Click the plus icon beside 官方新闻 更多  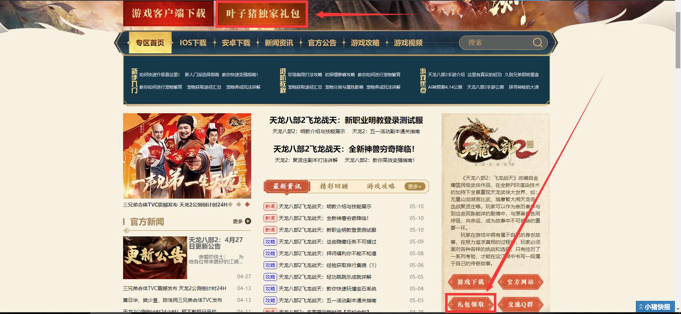pos(248,221)
